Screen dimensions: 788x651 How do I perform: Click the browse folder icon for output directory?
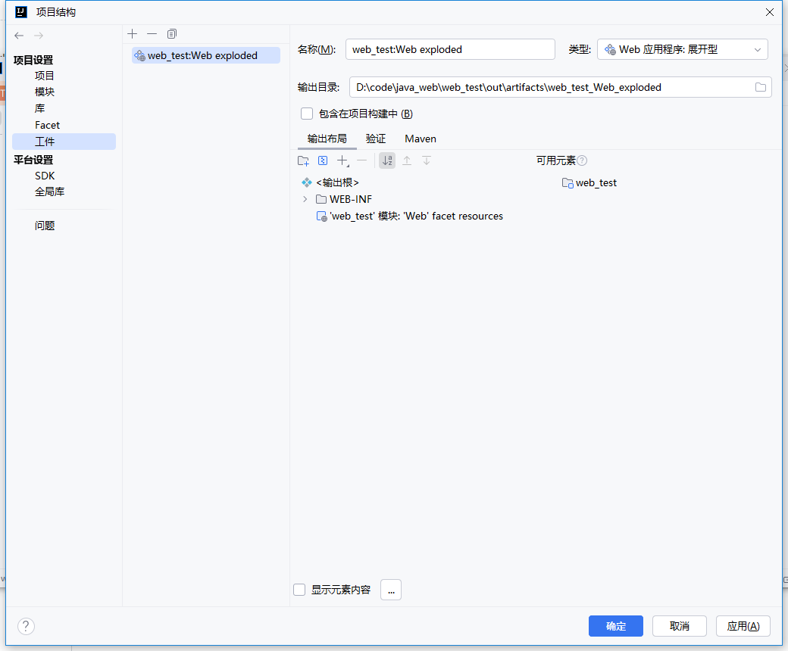coord(760,87)
